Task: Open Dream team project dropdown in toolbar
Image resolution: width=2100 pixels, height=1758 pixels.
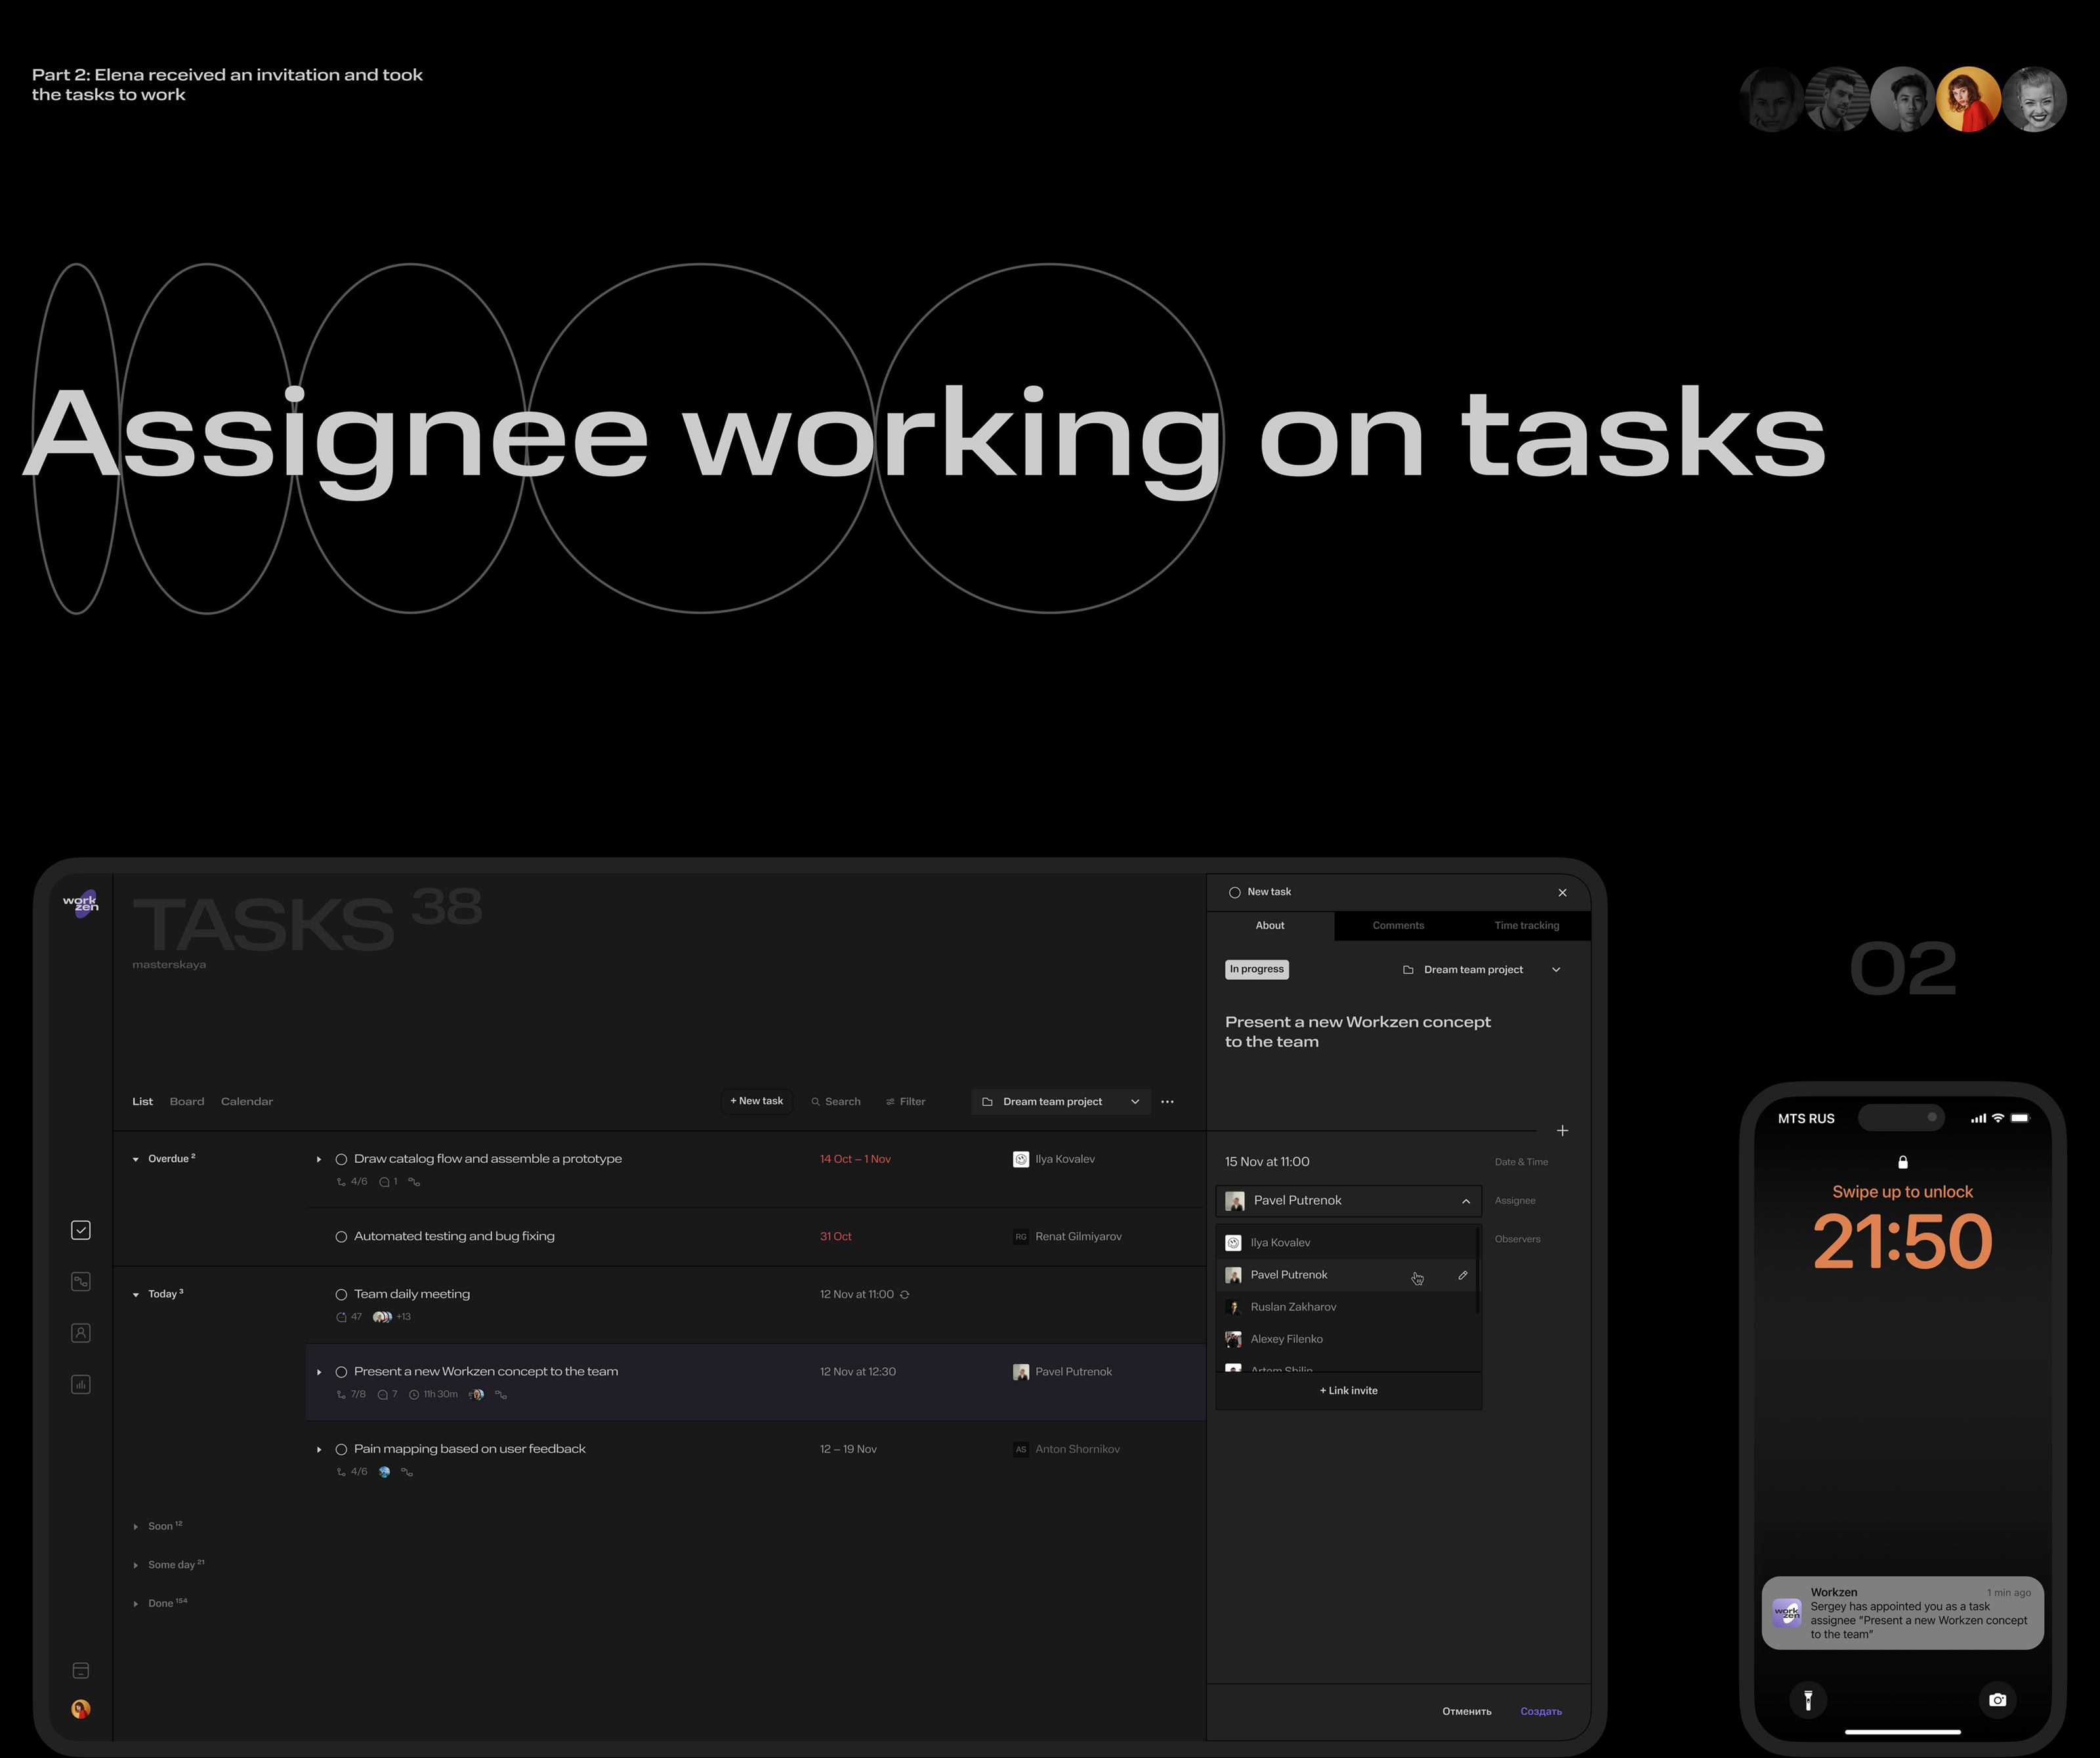Action: click(1060, 1101)
